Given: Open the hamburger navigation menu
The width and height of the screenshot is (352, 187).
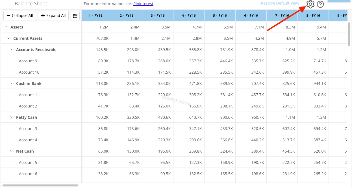Looking at the screenshot, I should 6,4.
